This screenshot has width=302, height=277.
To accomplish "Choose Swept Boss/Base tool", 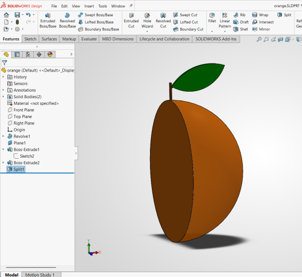I will point(96,15).
